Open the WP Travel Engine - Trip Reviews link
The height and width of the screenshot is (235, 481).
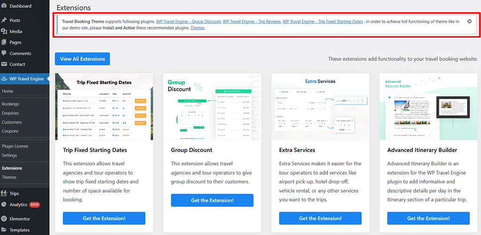pyautogui.click(x=251, y=22)
